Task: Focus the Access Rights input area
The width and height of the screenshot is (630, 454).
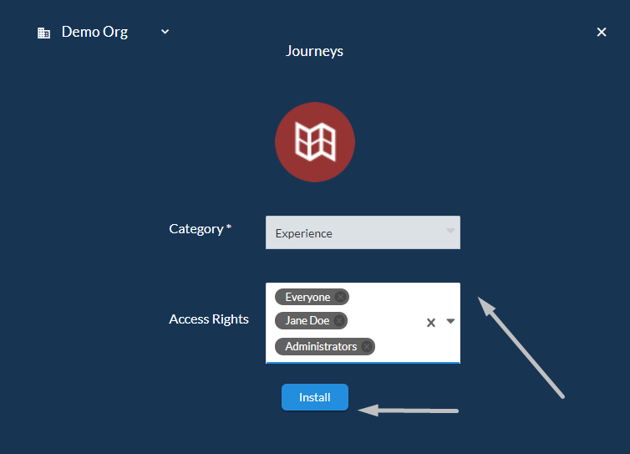Action: click(363, 323)
